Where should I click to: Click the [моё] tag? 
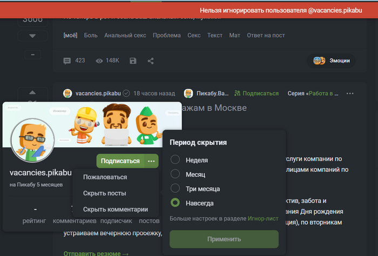[x=70, y=36]
